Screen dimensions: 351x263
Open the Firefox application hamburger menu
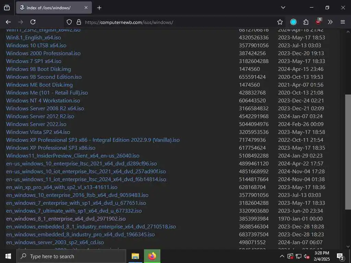[343, 22]
